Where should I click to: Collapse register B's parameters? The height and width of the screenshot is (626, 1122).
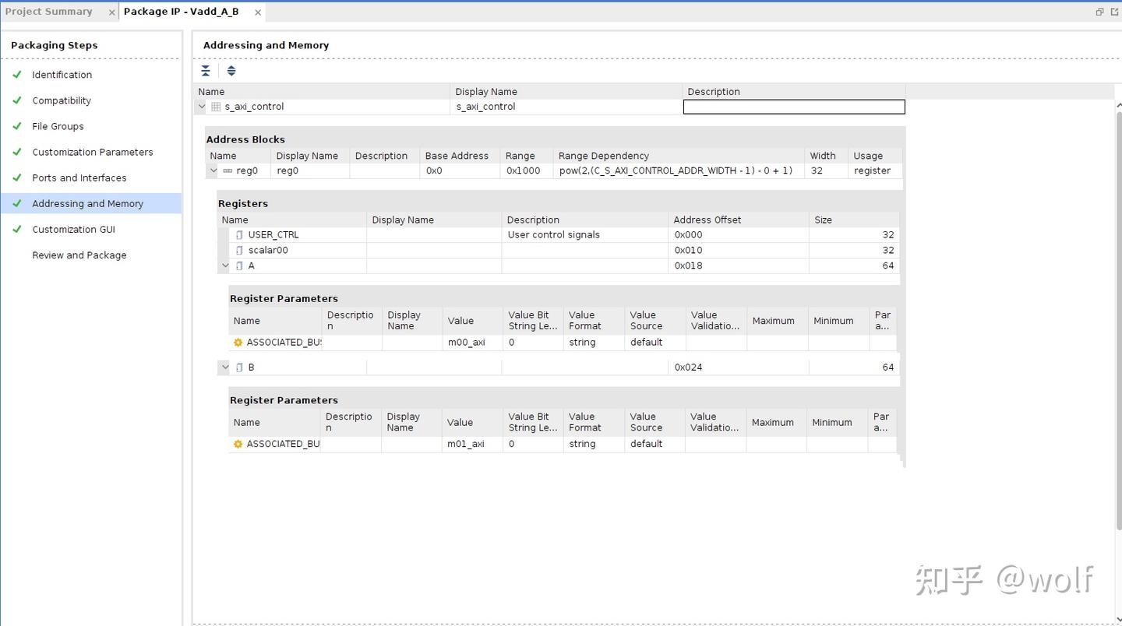[225, 367]
